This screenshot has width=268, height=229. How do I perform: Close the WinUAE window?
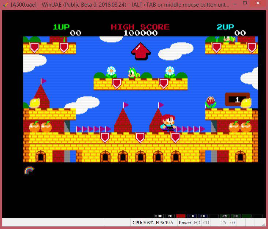click(258, 3)
